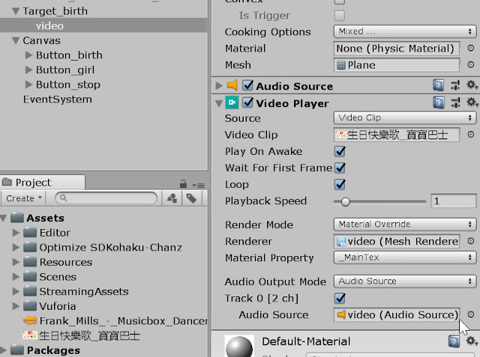480x357 pixels.
Task: Expand Button_birth in hierarchy
Action: pyautogui.click(x=28, y=55)
